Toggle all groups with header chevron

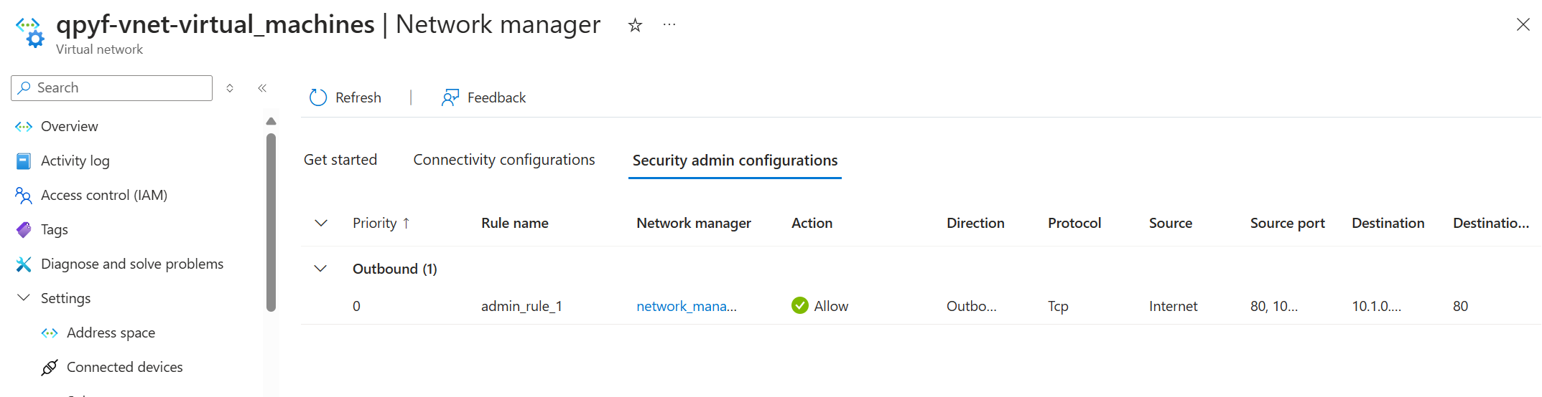[321, 223]
